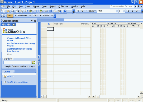
Task: Open the View menu
Action: point(21,7)
